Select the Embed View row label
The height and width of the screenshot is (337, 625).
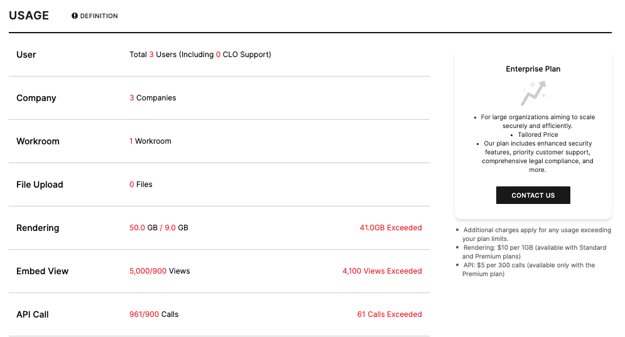(x=43, y=271)
